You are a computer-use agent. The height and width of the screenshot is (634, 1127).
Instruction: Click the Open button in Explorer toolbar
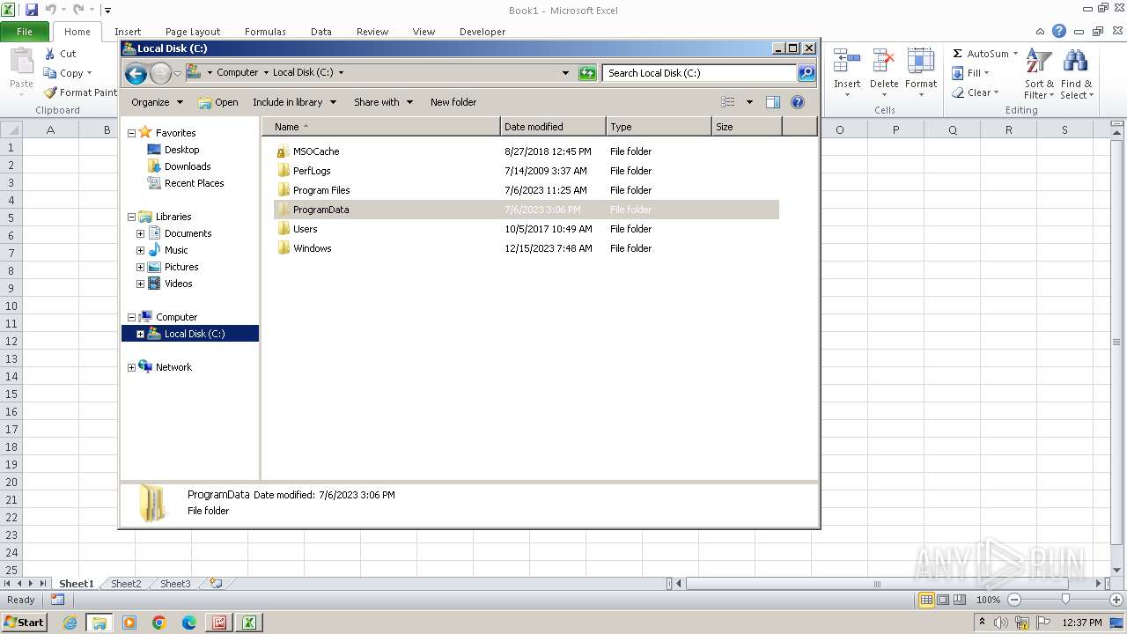coord(218,102)
